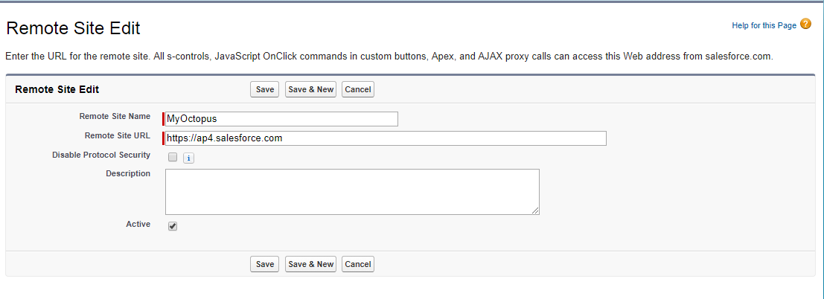The image size is (824, 299).
Task: Click the Remote Site Name label
Action: point(115,116)
